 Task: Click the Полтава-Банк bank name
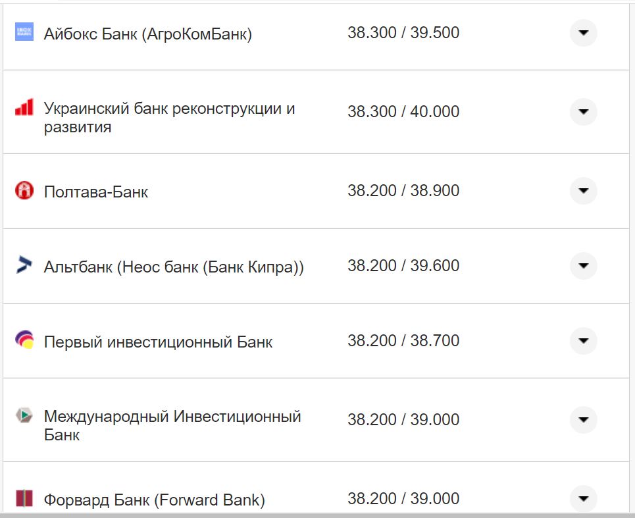pos(96,191)
